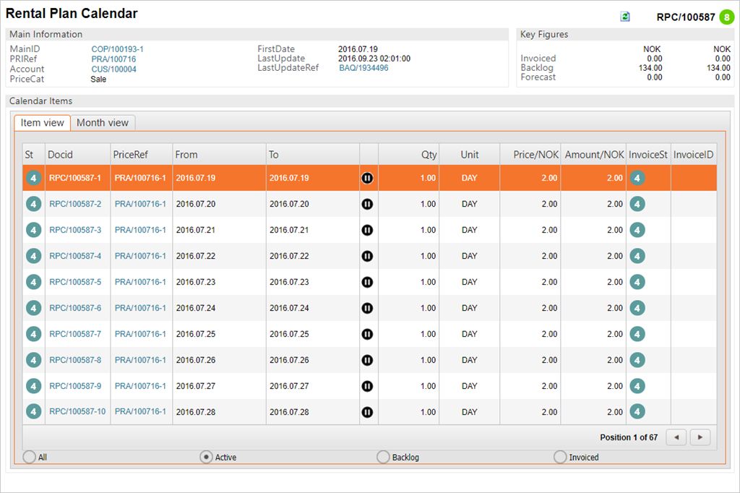Screen dimensions: 740x493
Task: Go to next page of calendar items
Action: tap(700, 437)
